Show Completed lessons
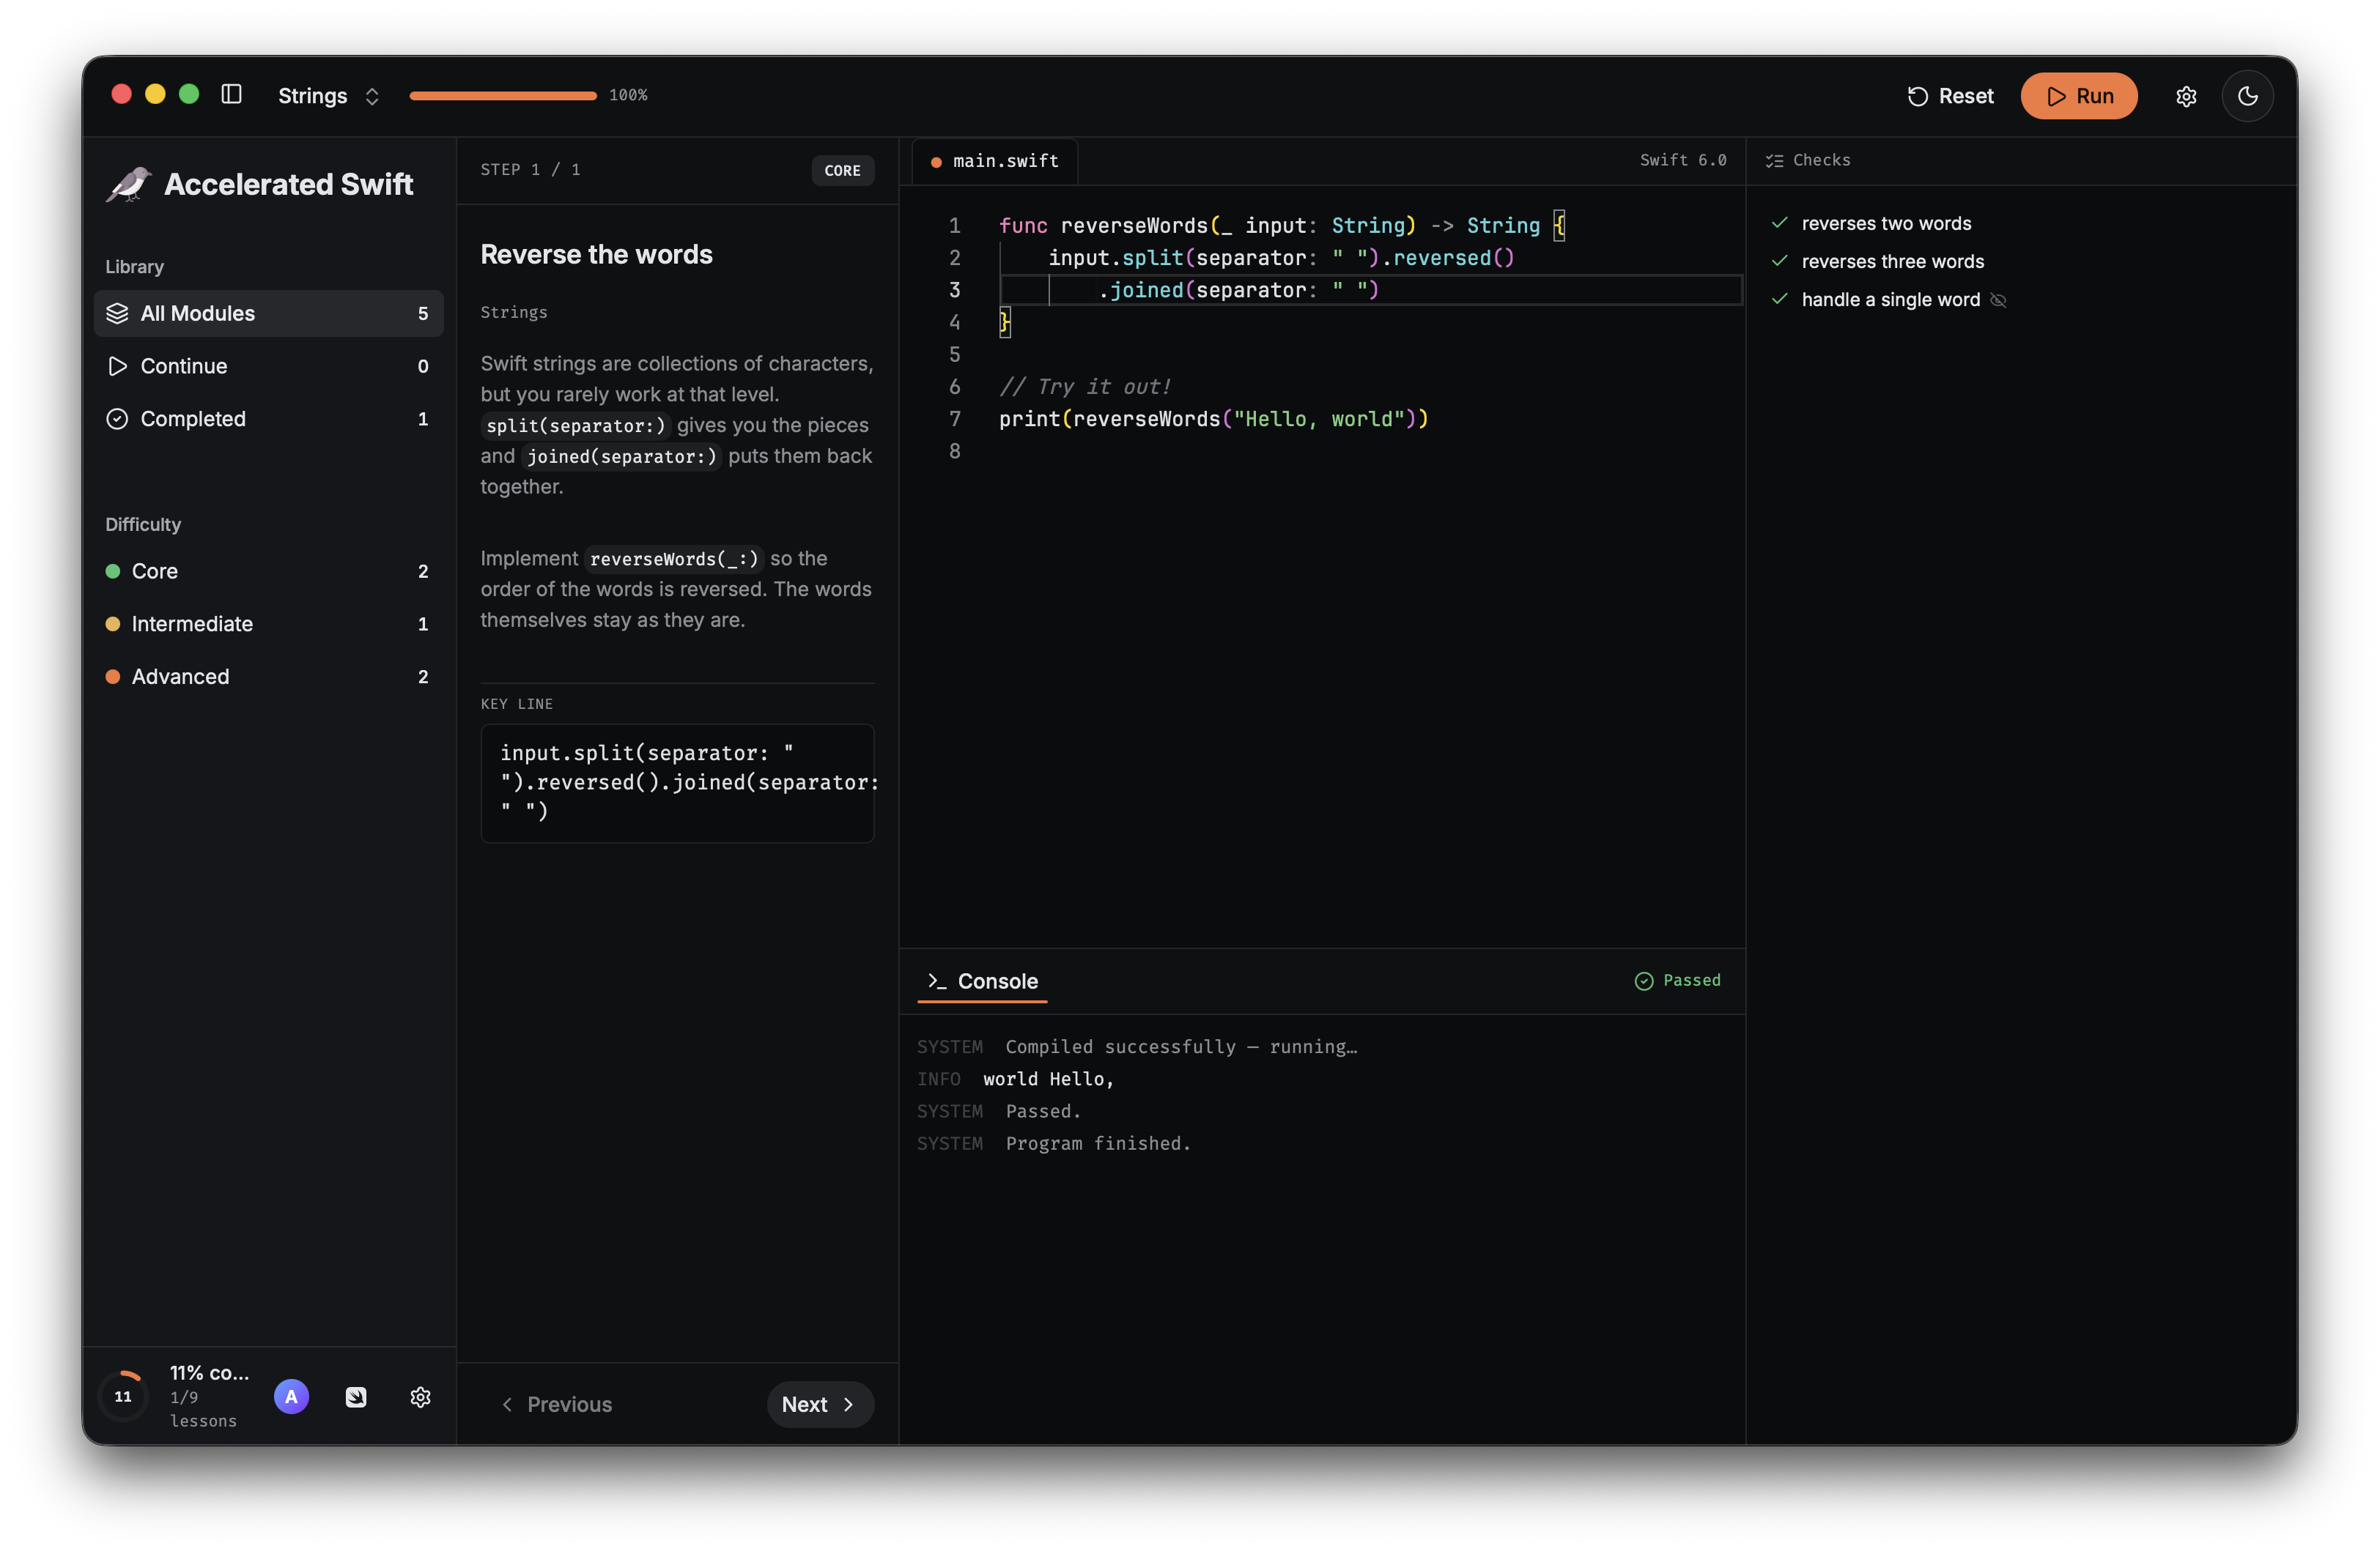This screenshot has height=1554, width=2380. (x=268, y=419)
